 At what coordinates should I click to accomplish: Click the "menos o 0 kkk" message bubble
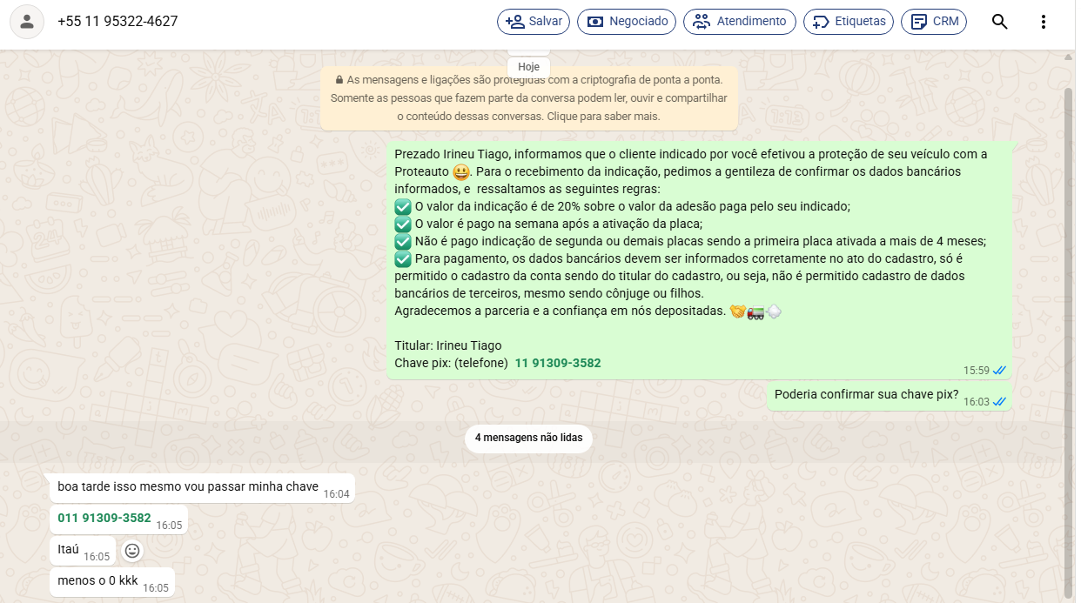pos(97,581)
